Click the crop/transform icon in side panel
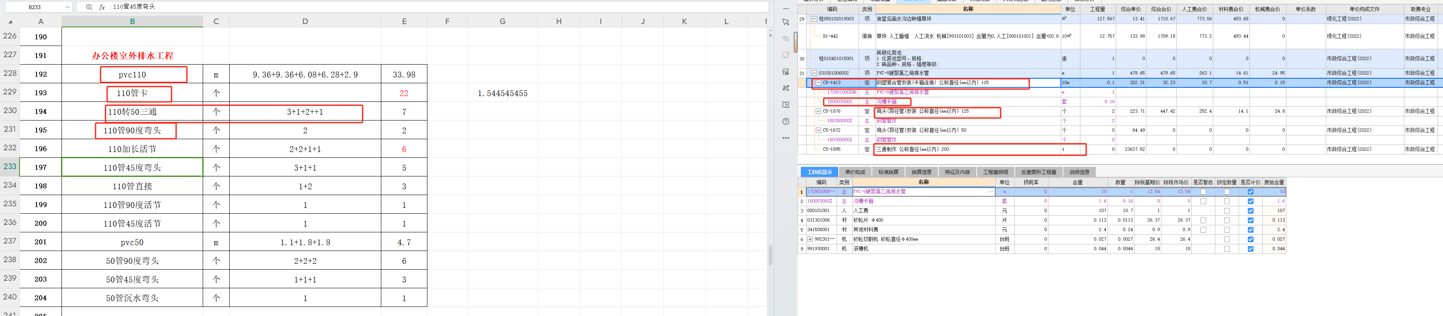The image size is (1443, 316). point(786,55)
